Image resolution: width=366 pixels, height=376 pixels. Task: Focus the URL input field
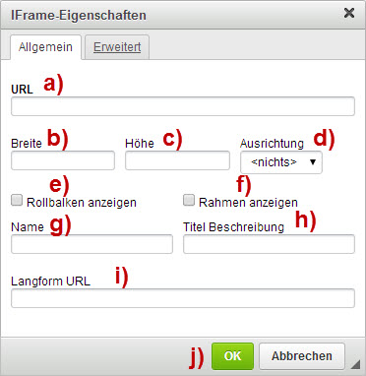click(183, 106)
